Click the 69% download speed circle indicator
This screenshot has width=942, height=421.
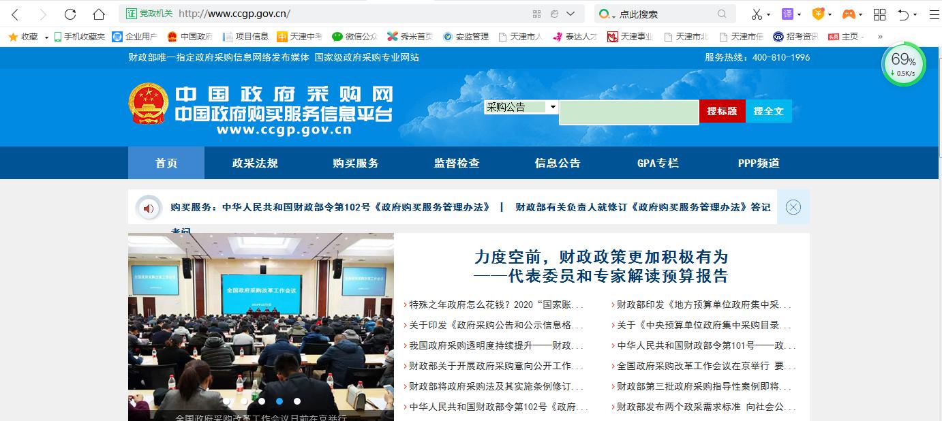click(903, 63)
